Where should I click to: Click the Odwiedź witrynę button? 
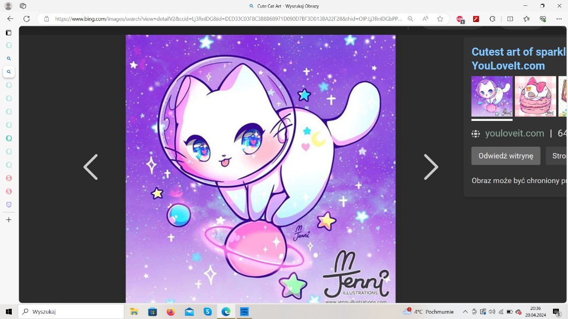(x=505, y=156)
